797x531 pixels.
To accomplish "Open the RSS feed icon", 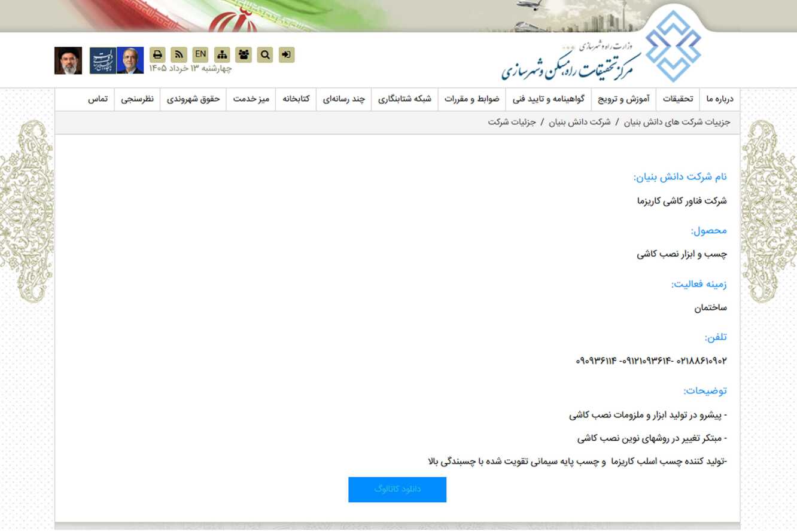I will (178, 55).
